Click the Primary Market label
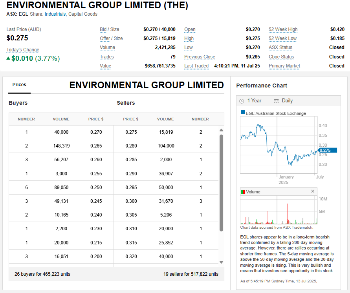 pos(284,66)
